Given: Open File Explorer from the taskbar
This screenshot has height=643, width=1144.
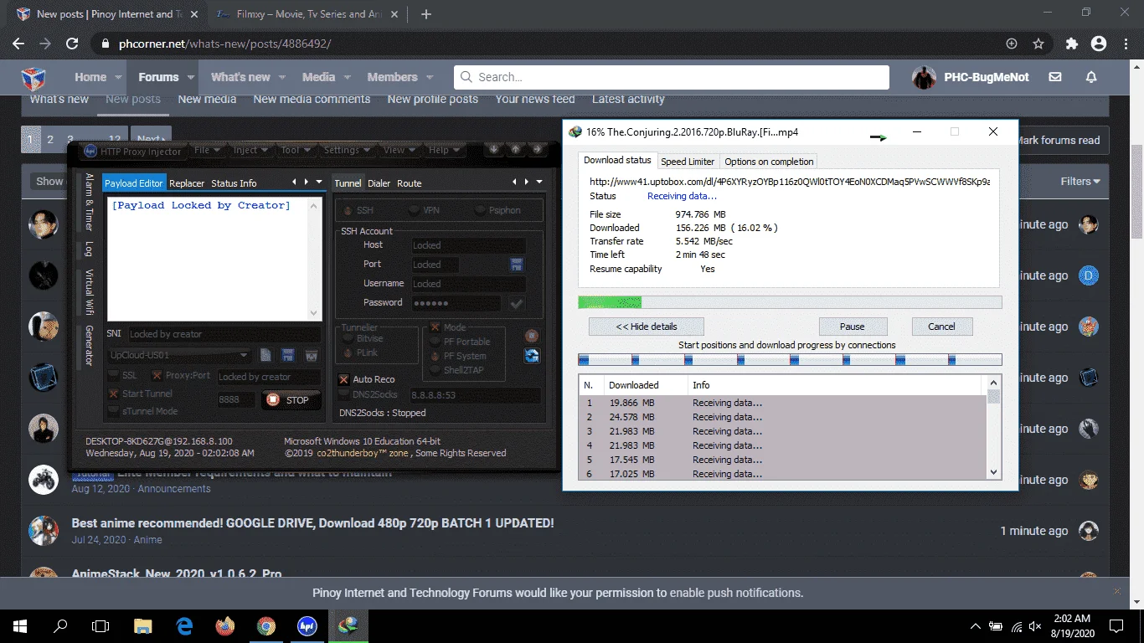Looking at the screenshot, I should click(x=142, y=625).
